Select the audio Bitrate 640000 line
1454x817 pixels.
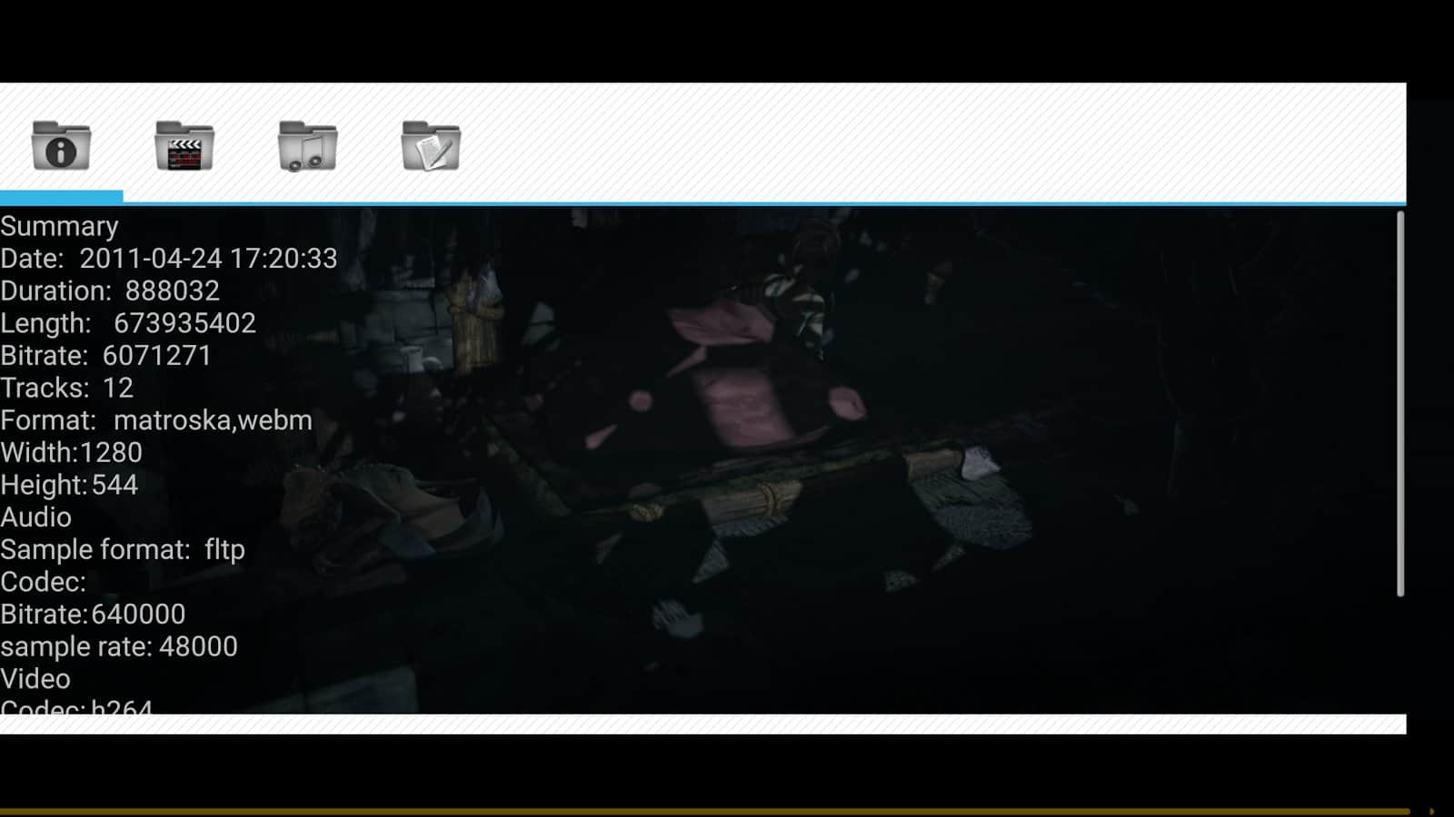(93, 615)
